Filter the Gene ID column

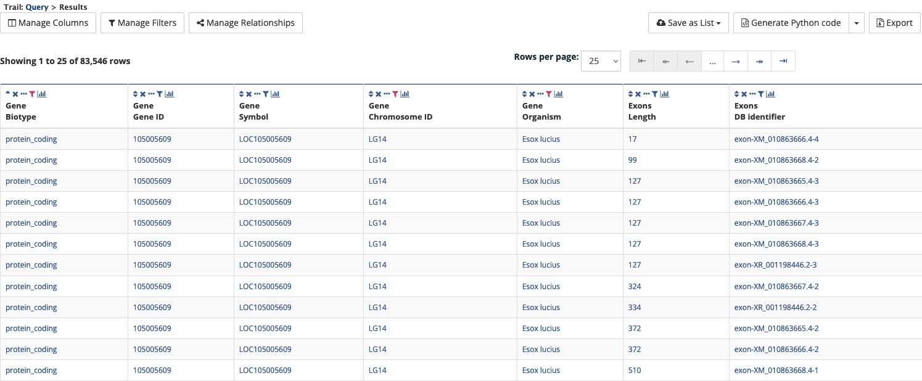coord(160,94)
